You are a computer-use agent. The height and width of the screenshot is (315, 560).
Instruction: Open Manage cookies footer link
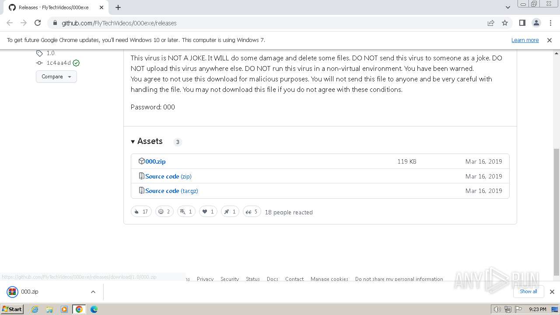point(329,279)
